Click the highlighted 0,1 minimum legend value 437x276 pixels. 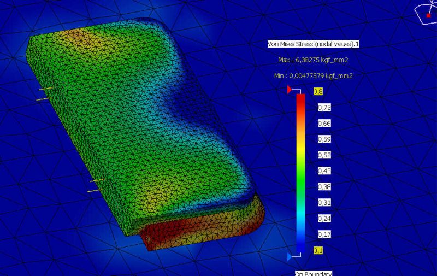pos(317,250)
